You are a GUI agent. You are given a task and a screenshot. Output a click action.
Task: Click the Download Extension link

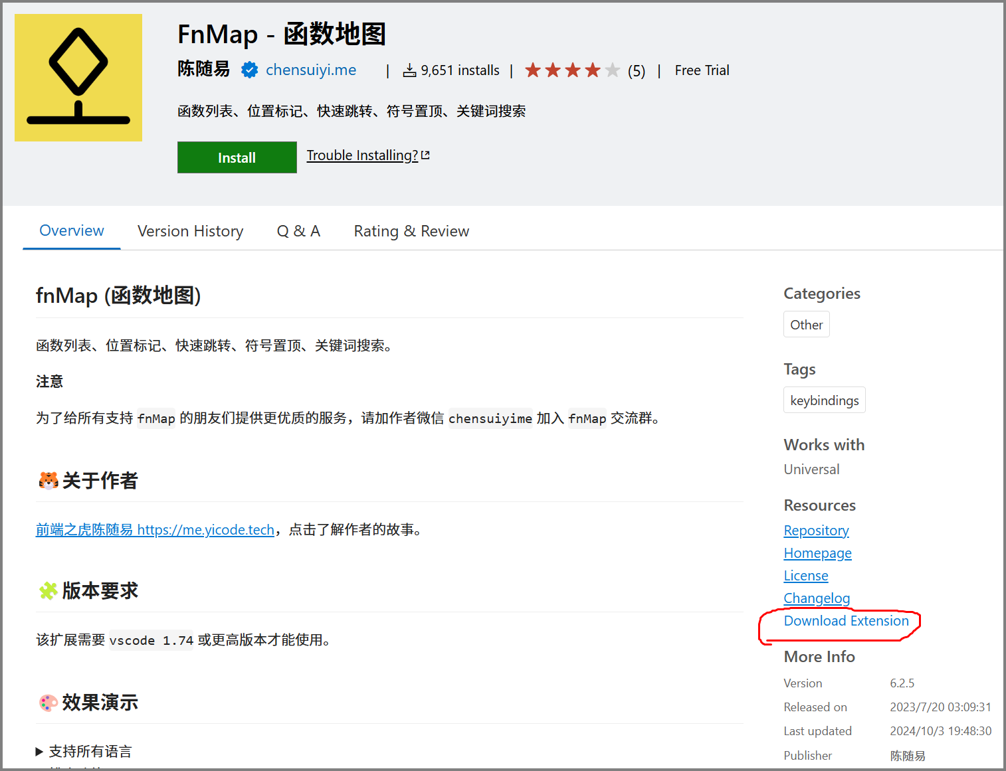point(847,621)
